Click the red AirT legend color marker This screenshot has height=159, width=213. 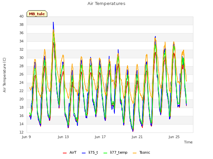(x=65, y=153)
